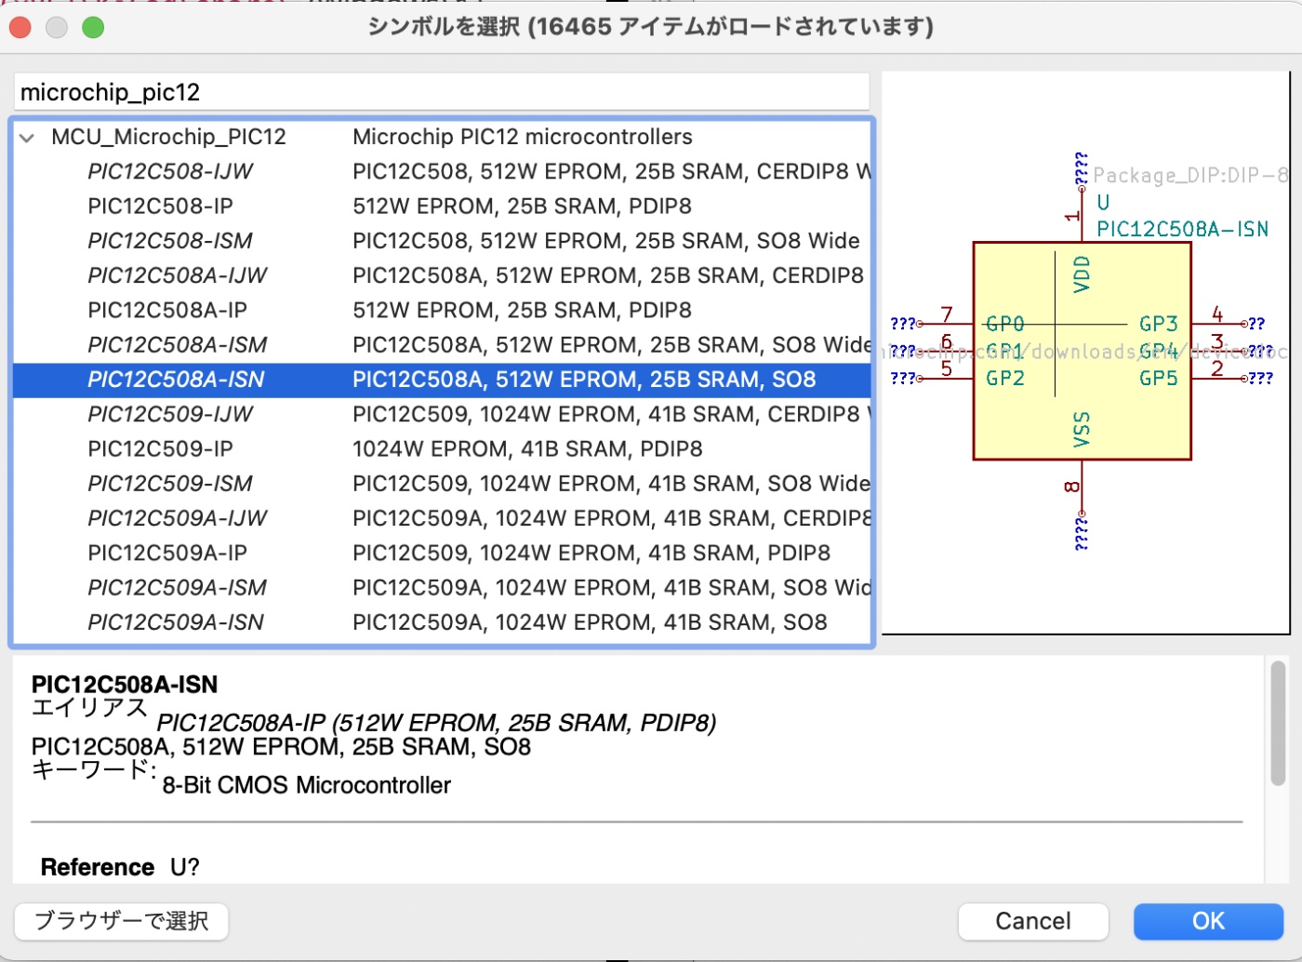
Task: Click the GP3 pin label in preview
Action: (x=1159, y=324)
